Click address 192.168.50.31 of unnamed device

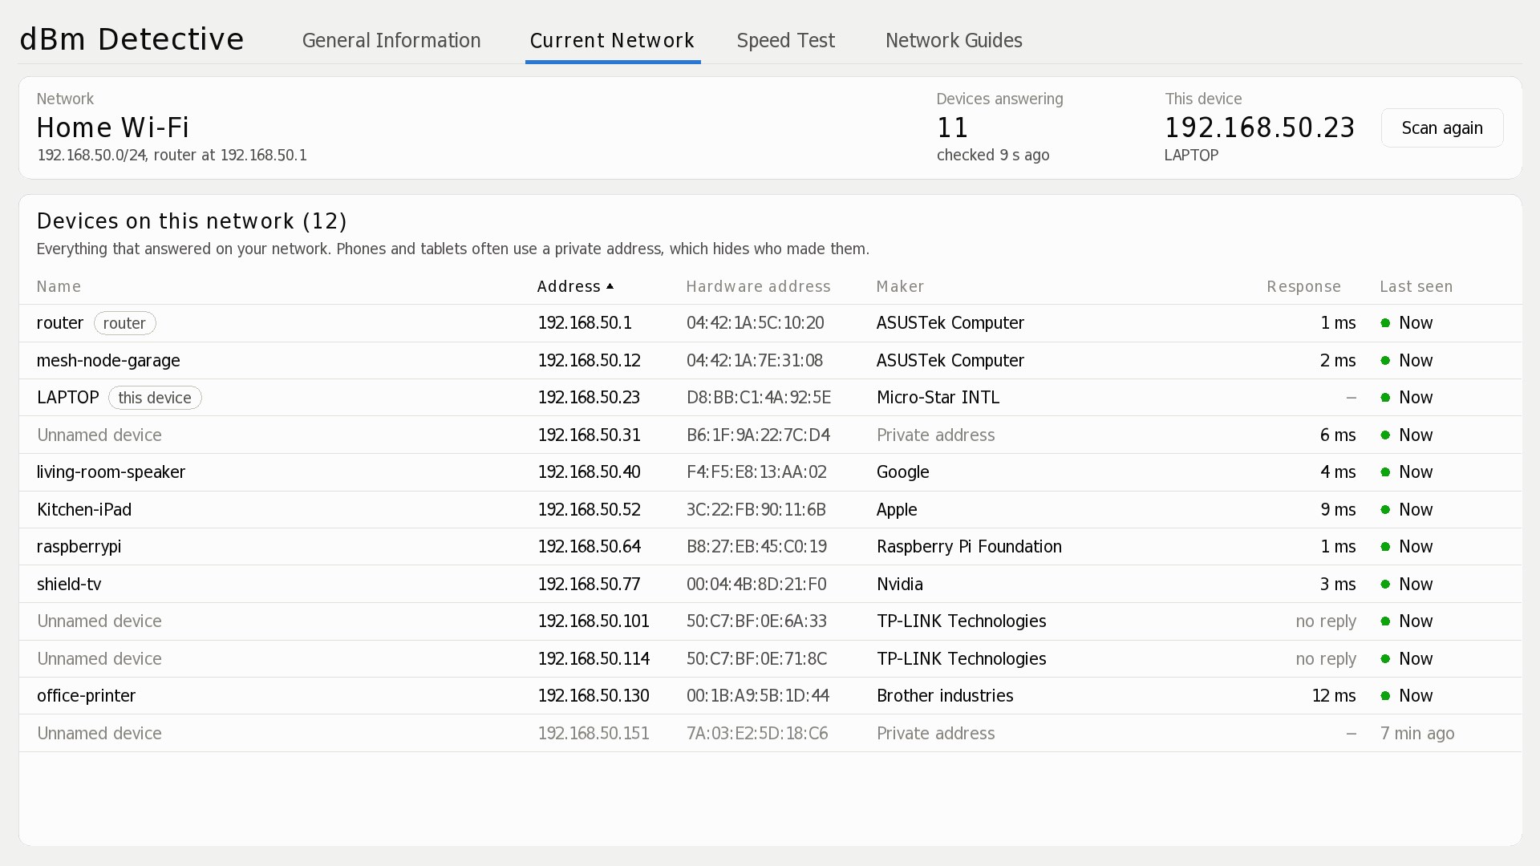pos(589,435)
